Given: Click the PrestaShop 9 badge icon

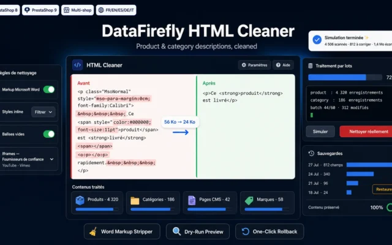Looking at the screenshot, I should coord(27,10).
